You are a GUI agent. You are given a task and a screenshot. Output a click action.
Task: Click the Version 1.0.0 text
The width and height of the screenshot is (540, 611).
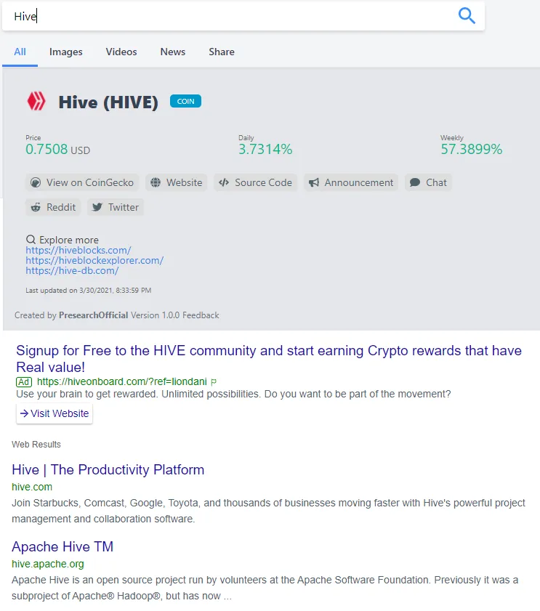(x=156, y=315)
